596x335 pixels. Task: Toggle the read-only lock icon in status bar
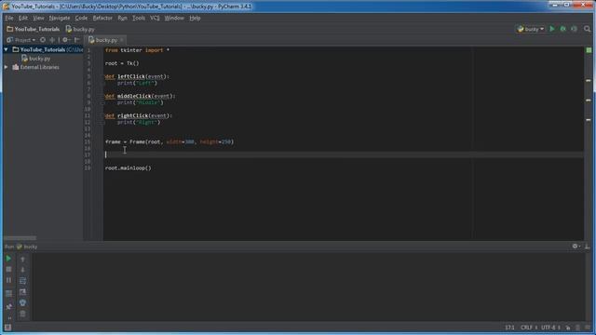(568, 328)
